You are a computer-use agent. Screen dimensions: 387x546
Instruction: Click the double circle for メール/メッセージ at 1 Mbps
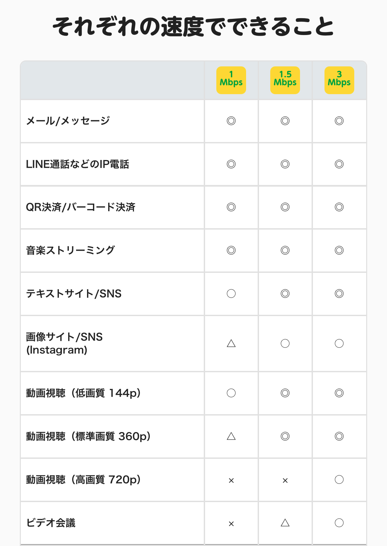[231, 121]
